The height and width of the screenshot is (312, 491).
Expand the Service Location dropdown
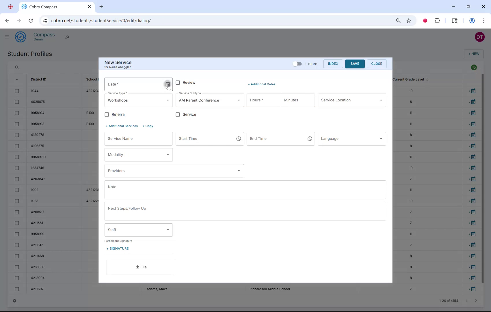[x=381, y=100]
